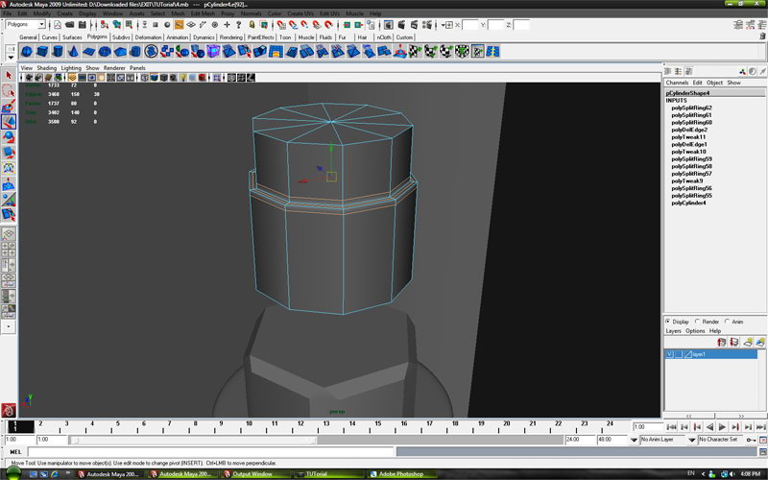Click the polygon cone shelf icon

(x=75, y=51)
